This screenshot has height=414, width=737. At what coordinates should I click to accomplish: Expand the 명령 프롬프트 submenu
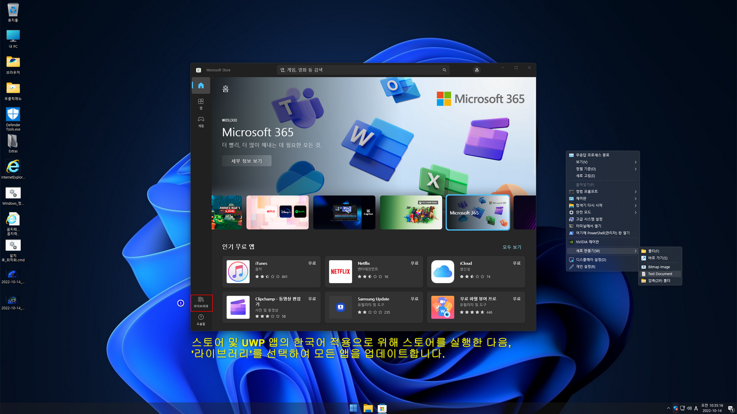click(x=603, y=192)
